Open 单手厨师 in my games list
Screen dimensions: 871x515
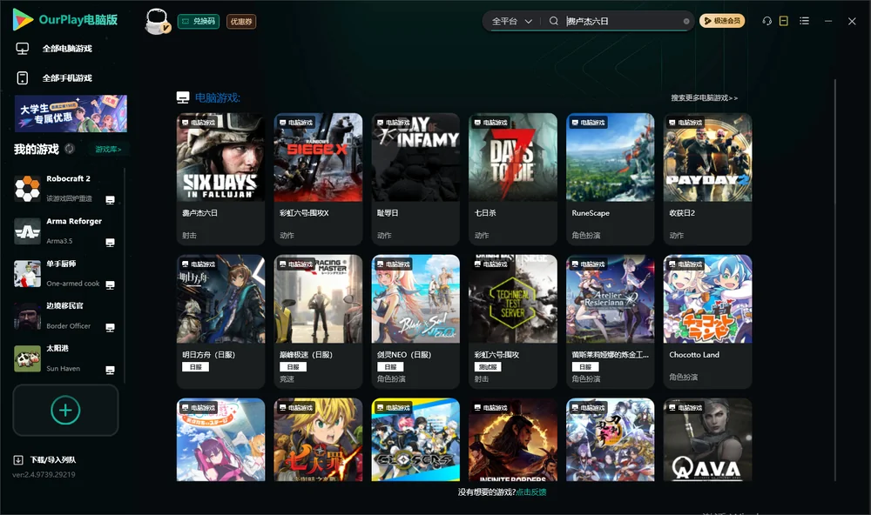click(64, 273)
